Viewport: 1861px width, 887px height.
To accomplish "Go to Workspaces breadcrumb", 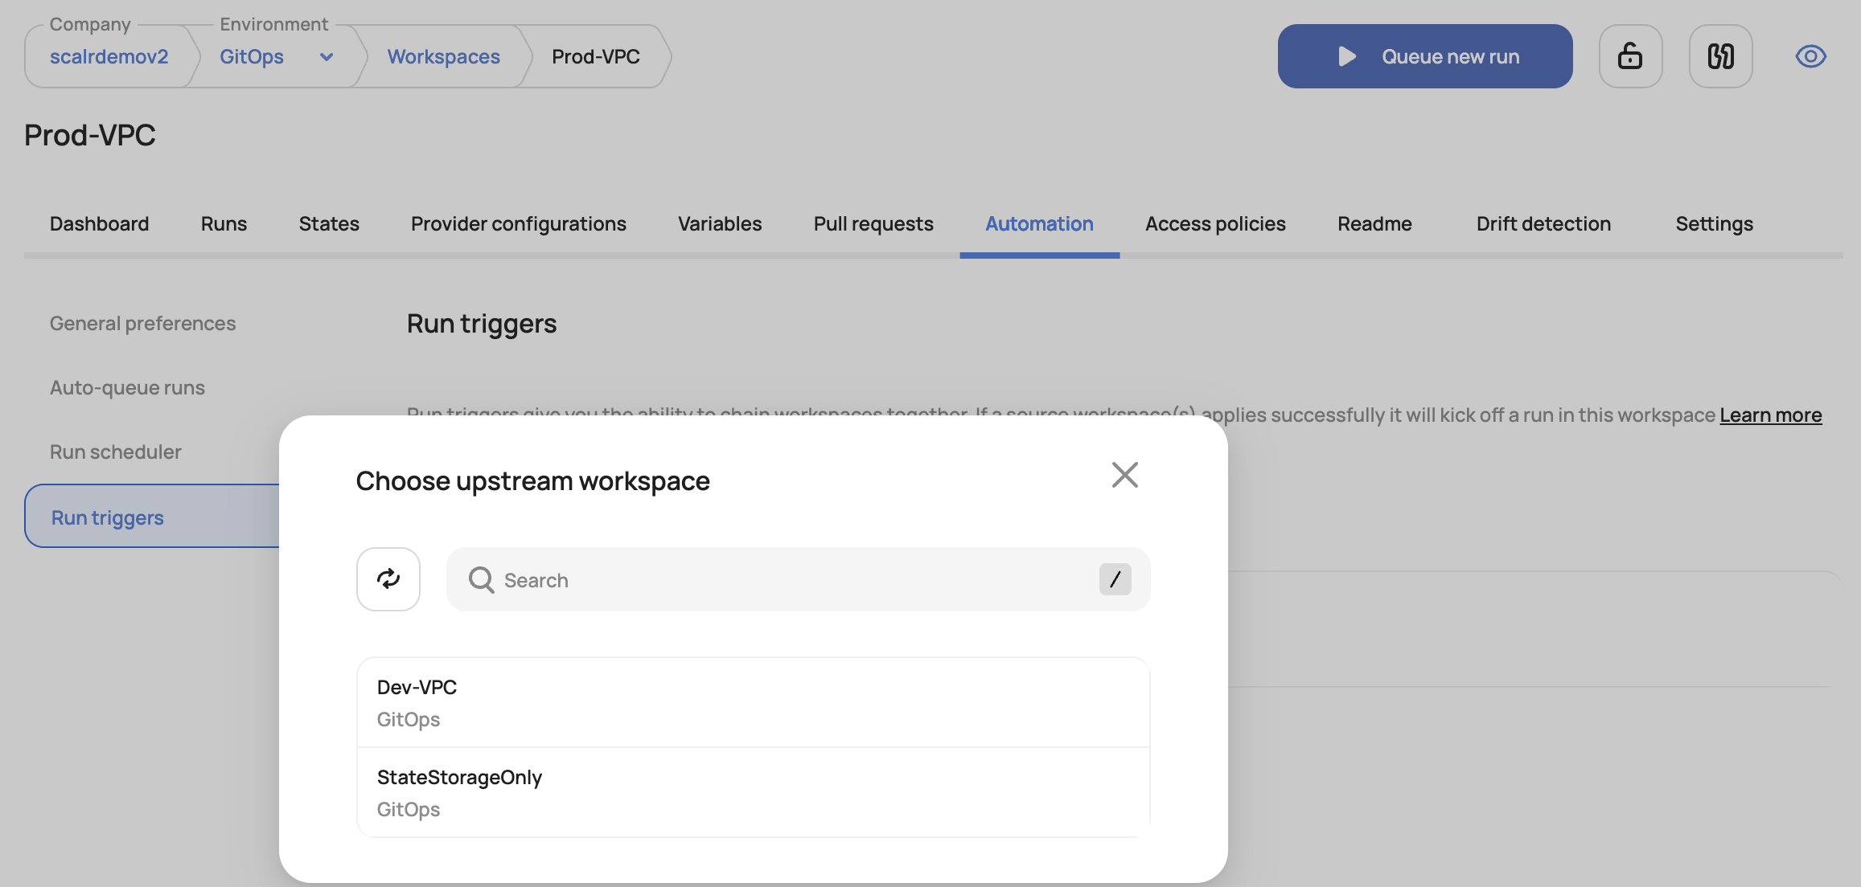I will pos(443,57).
